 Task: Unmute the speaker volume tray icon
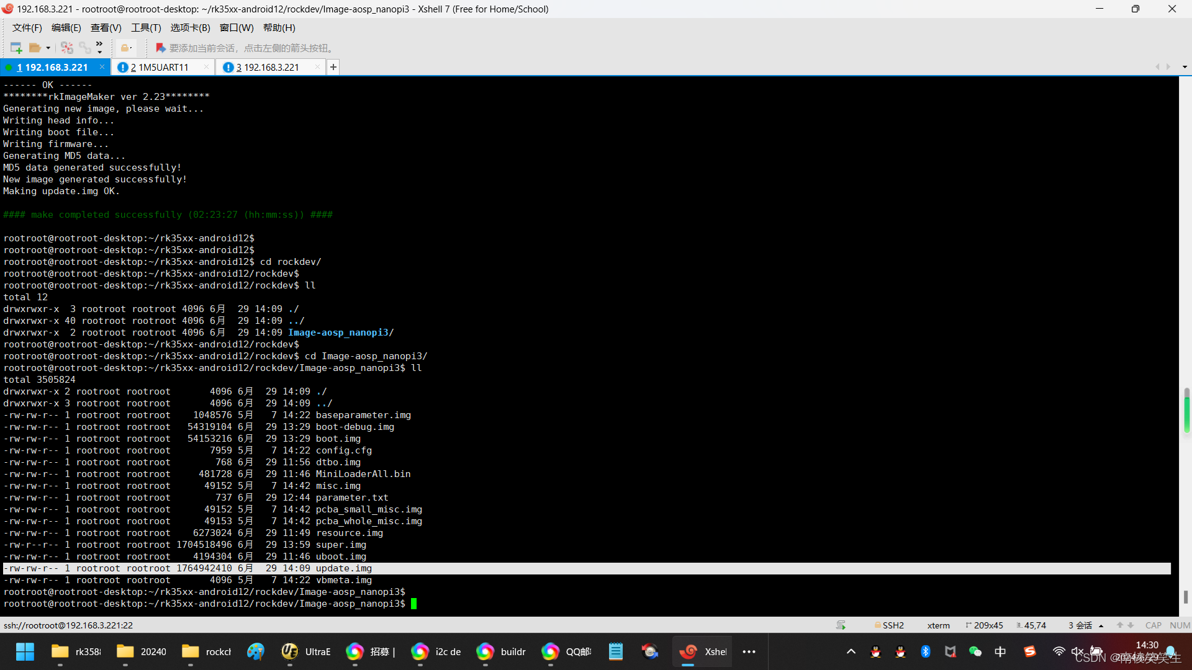1078,651
